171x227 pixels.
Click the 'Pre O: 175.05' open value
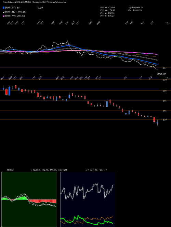(107, 8)
